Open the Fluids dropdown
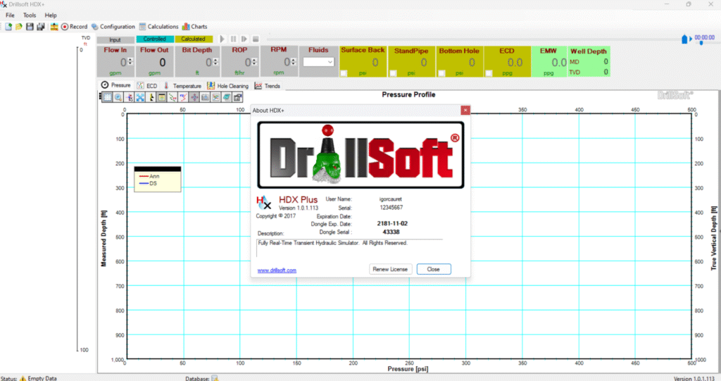This screenshot has height=381, width=721. (318, 62)
